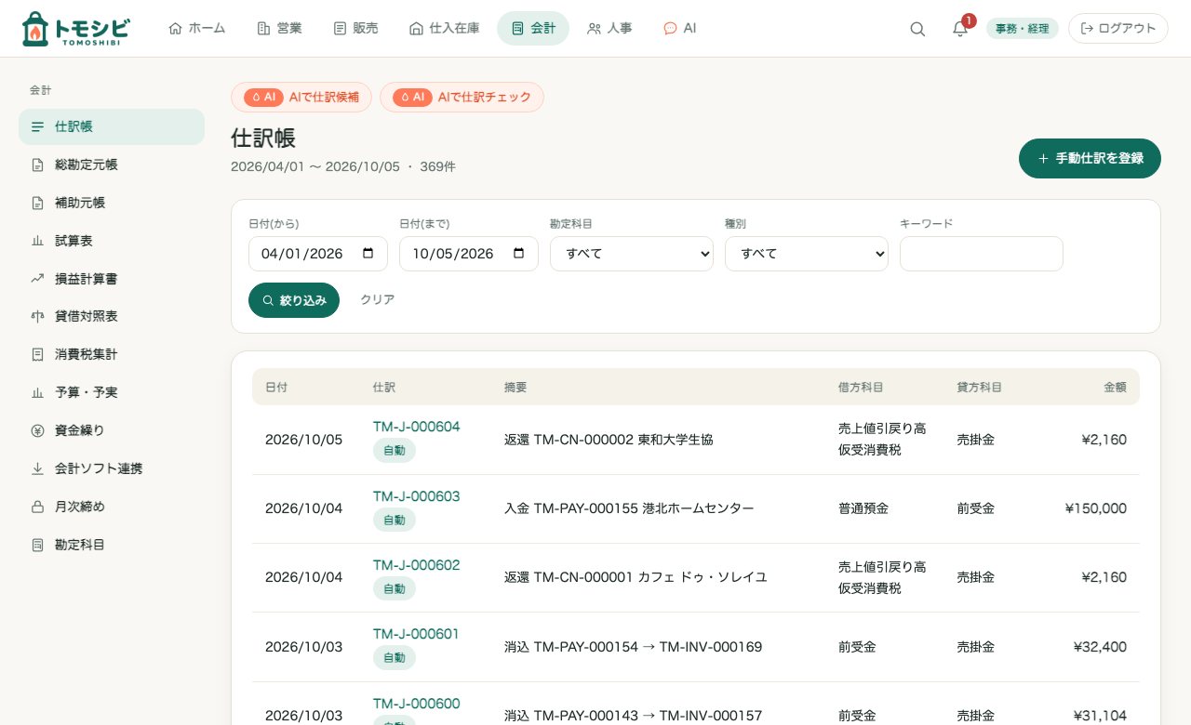Open calendar picker for 日付(から)
1191x725 pixels.
[368, 254]
